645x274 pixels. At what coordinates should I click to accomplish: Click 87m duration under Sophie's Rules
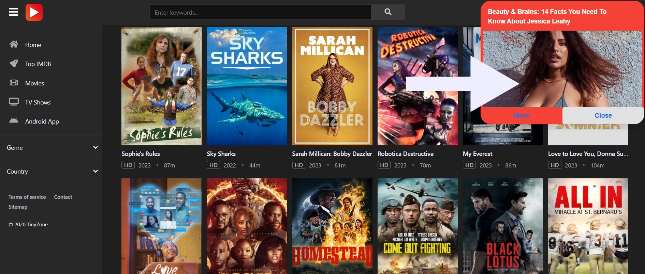coord(169,165)
